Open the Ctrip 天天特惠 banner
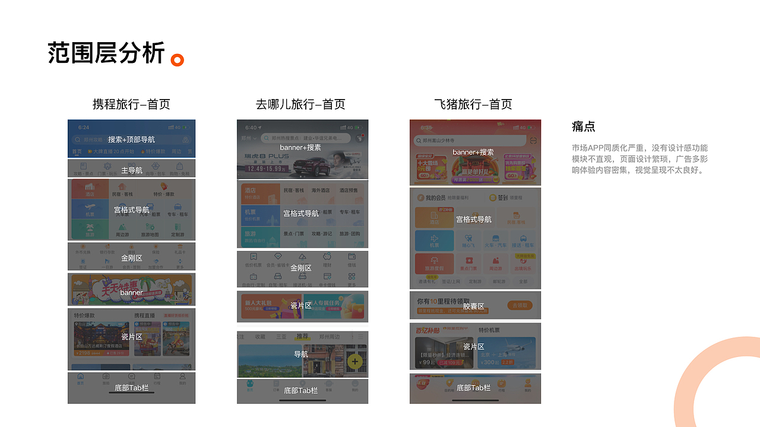Image resolution: width=760 pixels, height=427 pixels. pyautogui.click(x=131, y=289)
